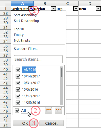
Task: Confirm the filter with OK
Action: 25,123
